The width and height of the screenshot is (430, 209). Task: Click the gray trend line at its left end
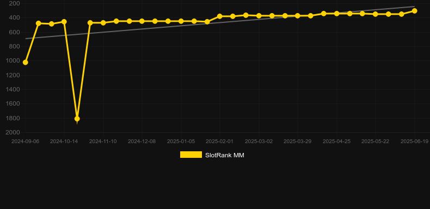(26, 39)
